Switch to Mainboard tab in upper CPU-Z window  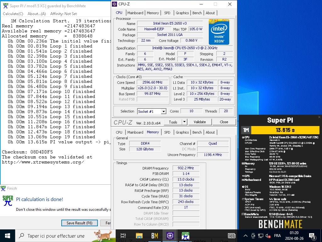point(135,13)
